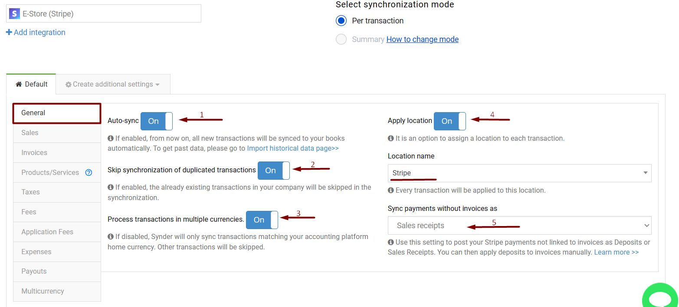Click the How to change mode link
Image resolution: width=679 pixels, height=307 pixels.
click(x=422, y=39)
